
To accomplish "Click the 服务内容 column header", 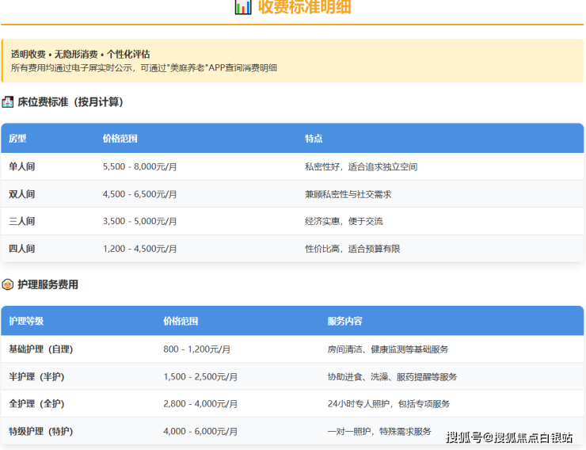I will 344,322.
